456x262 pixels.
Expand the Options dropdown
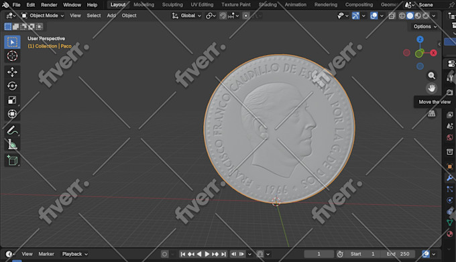(425, 26)
